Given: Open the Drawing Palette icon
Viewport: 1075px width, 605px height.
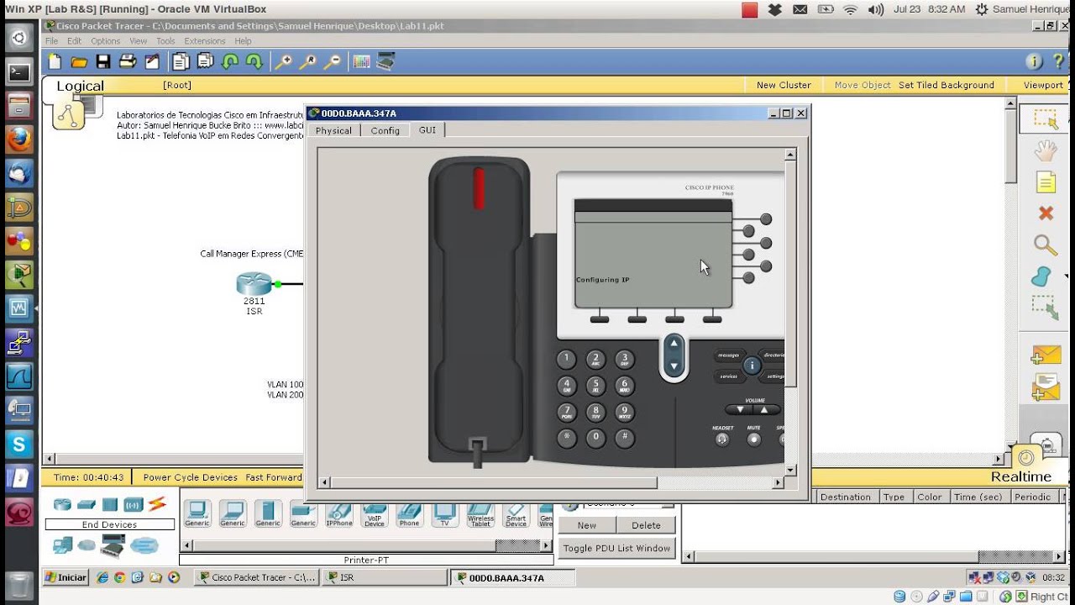Looking at the screenshot, I should click(x=361, y=61).
